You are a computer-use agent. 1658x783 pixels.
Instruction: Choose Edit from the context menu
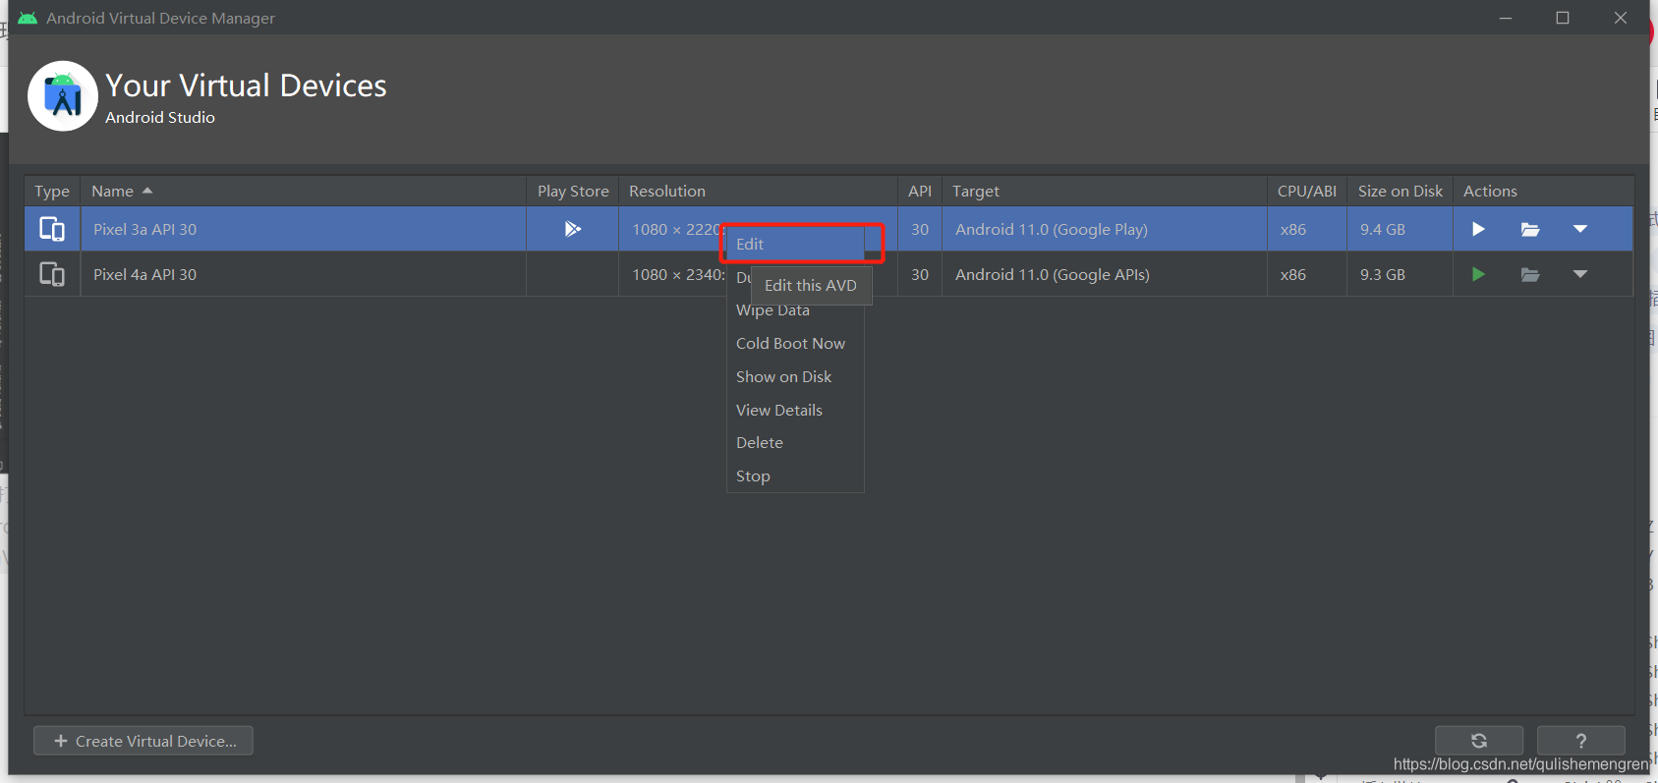[795, 244]
